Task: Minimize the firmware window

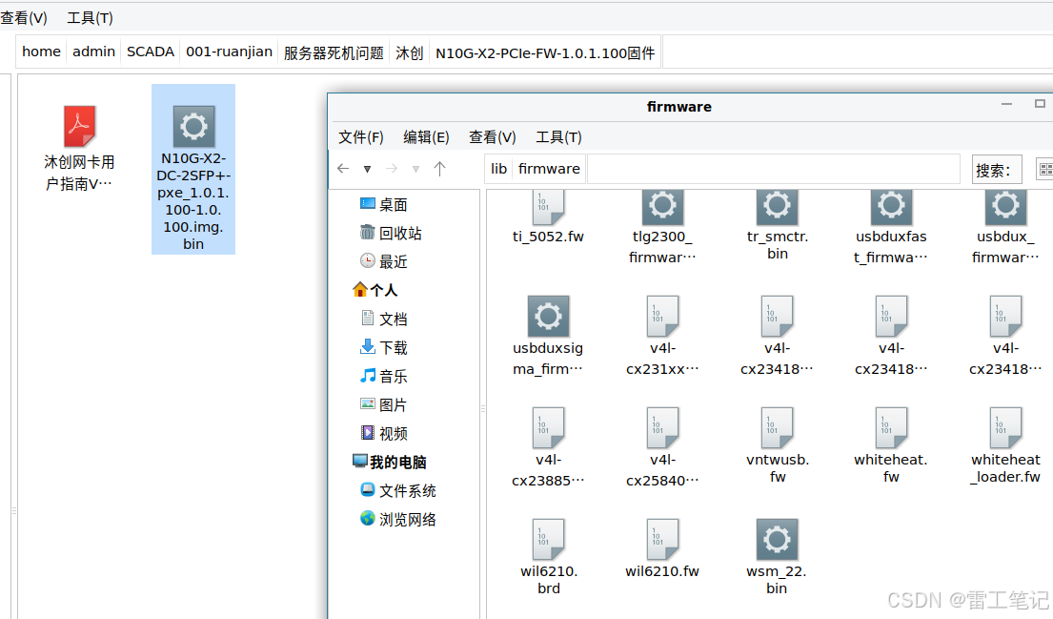Action: click(x=1006, y=104)
